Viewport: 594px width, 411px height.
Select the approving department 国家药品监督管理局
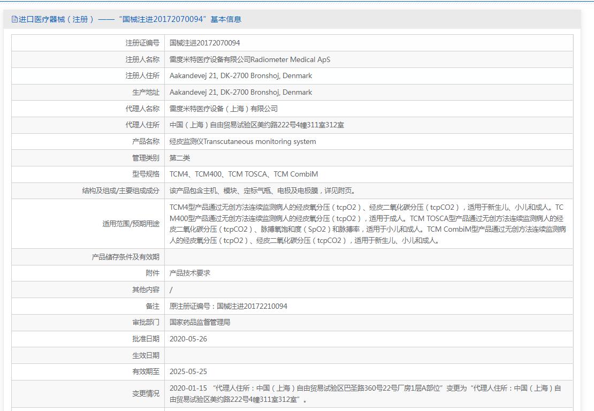pos(200,322)
